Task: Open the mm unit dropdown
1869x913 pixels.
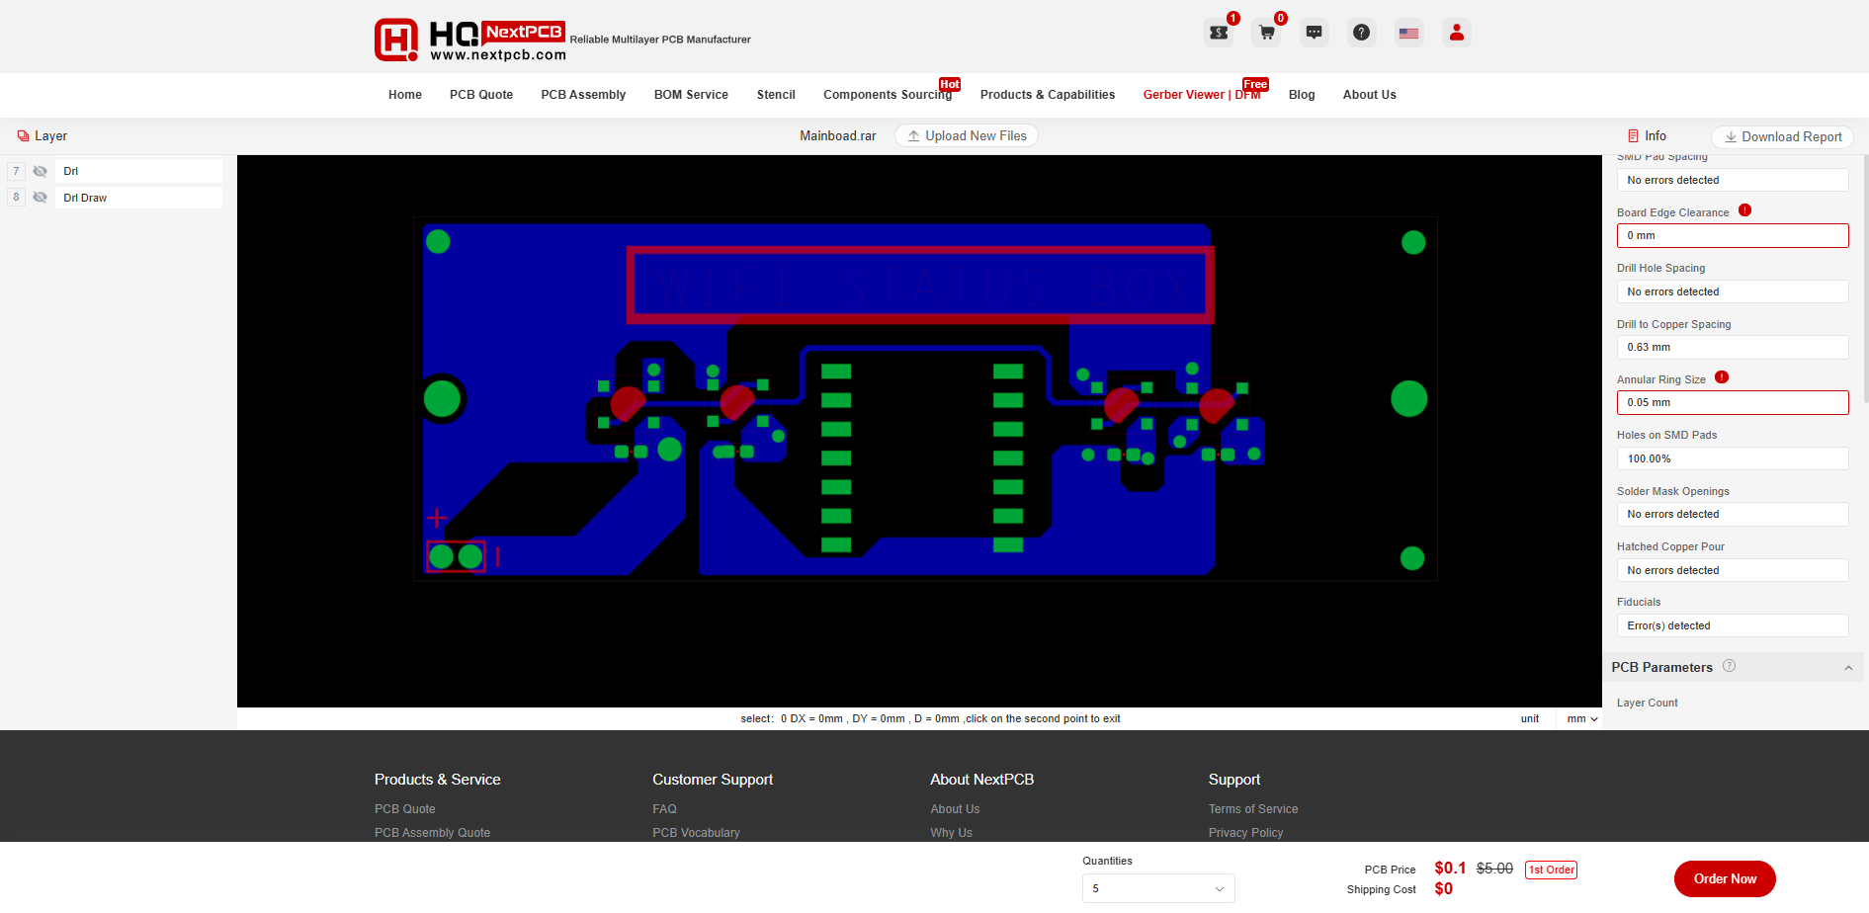Action: (1581, 719)
